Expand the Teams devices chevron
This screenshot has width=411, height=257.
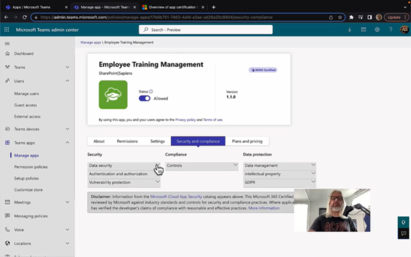(67, 129)
